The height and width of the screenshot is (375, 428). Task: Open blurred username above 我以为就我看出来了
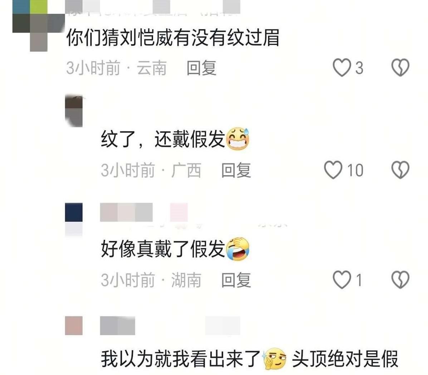170,326
